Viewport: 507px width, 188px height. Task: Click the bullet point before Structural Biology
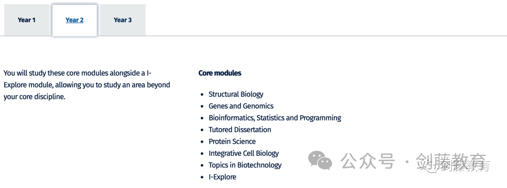click(x=202, y=94)
